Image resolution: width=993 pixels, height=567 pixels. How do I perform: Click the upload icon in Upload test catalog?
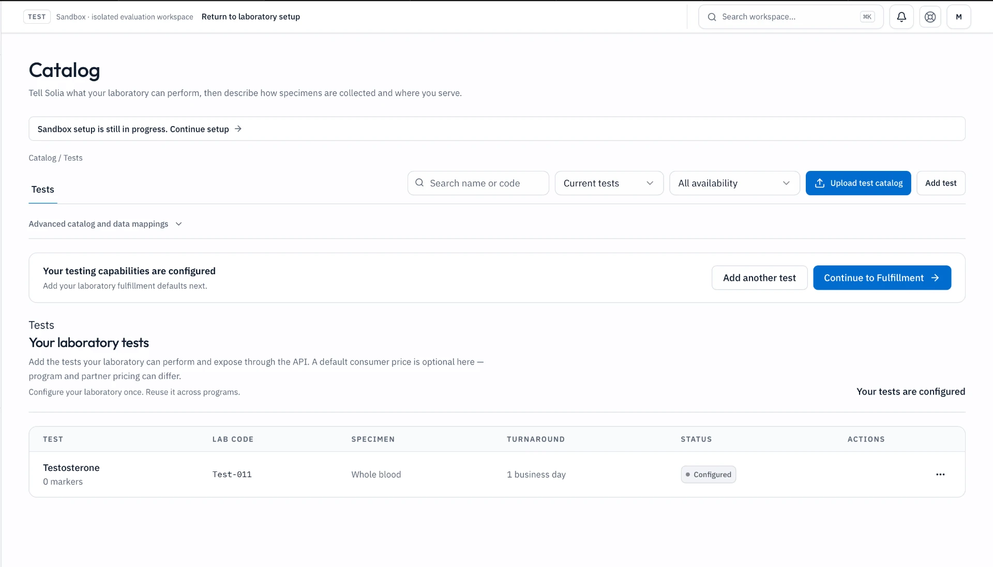[820, 183]
